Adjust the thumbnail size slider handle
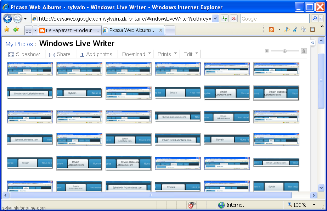The width and height of the screenshot is (327, 211). click(x=285, y=51)
